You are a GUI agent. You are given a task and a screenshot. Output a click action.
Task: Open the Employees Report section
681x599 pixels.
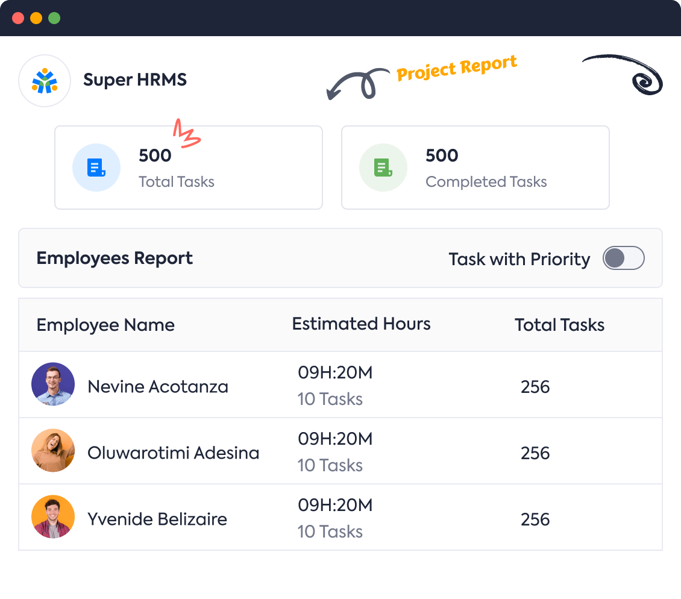115,258
